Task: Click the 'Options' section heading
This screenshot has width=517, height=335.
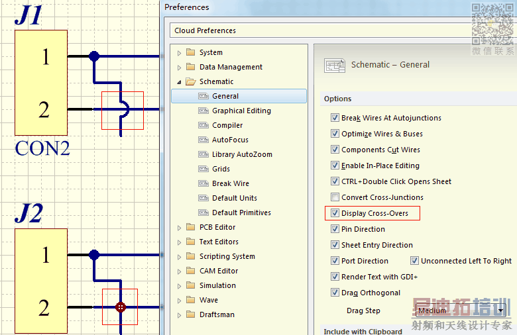Action: pyautogui.click(x=337, y=99)
